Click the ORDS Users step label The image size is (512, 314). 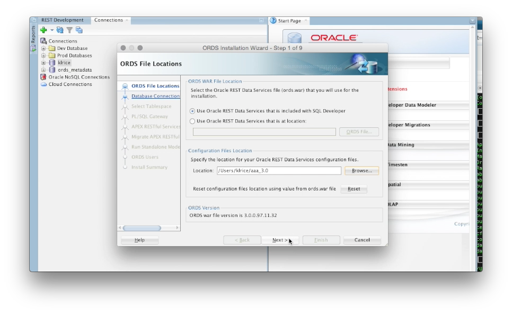coord(145,157)
